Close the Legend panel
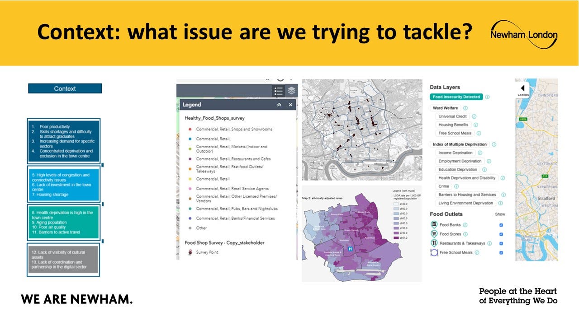Viewport: 579px width, 325px height. pos(290,105)
